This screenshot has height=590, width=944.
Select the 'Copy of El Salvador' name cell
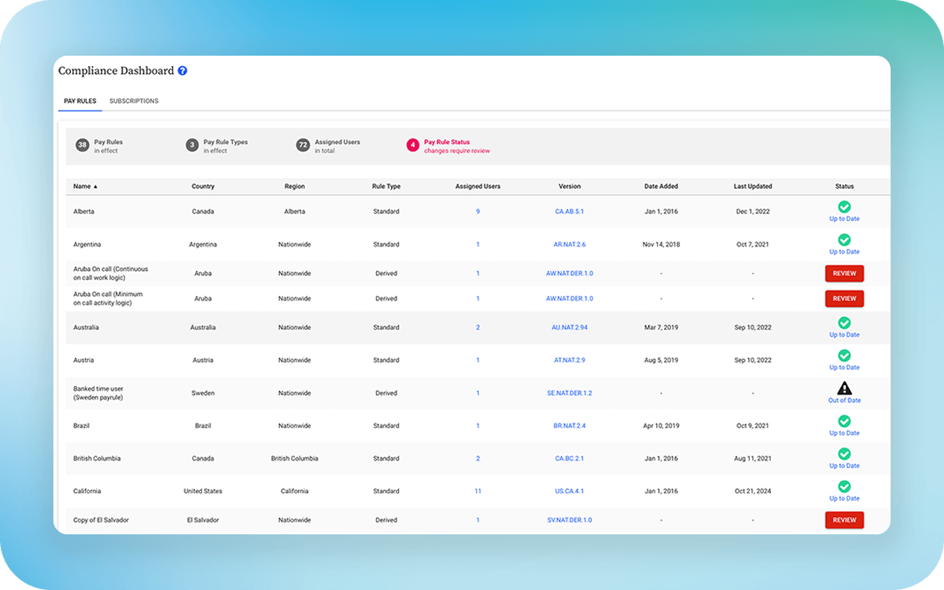101,520
